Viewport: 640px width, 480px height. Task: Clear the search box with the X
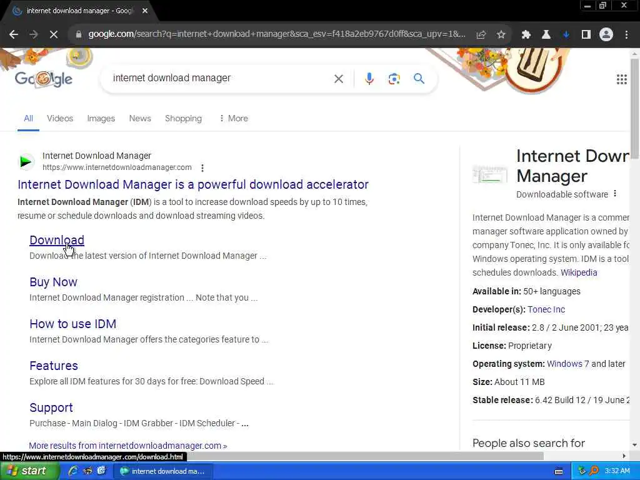pos(338,79)
